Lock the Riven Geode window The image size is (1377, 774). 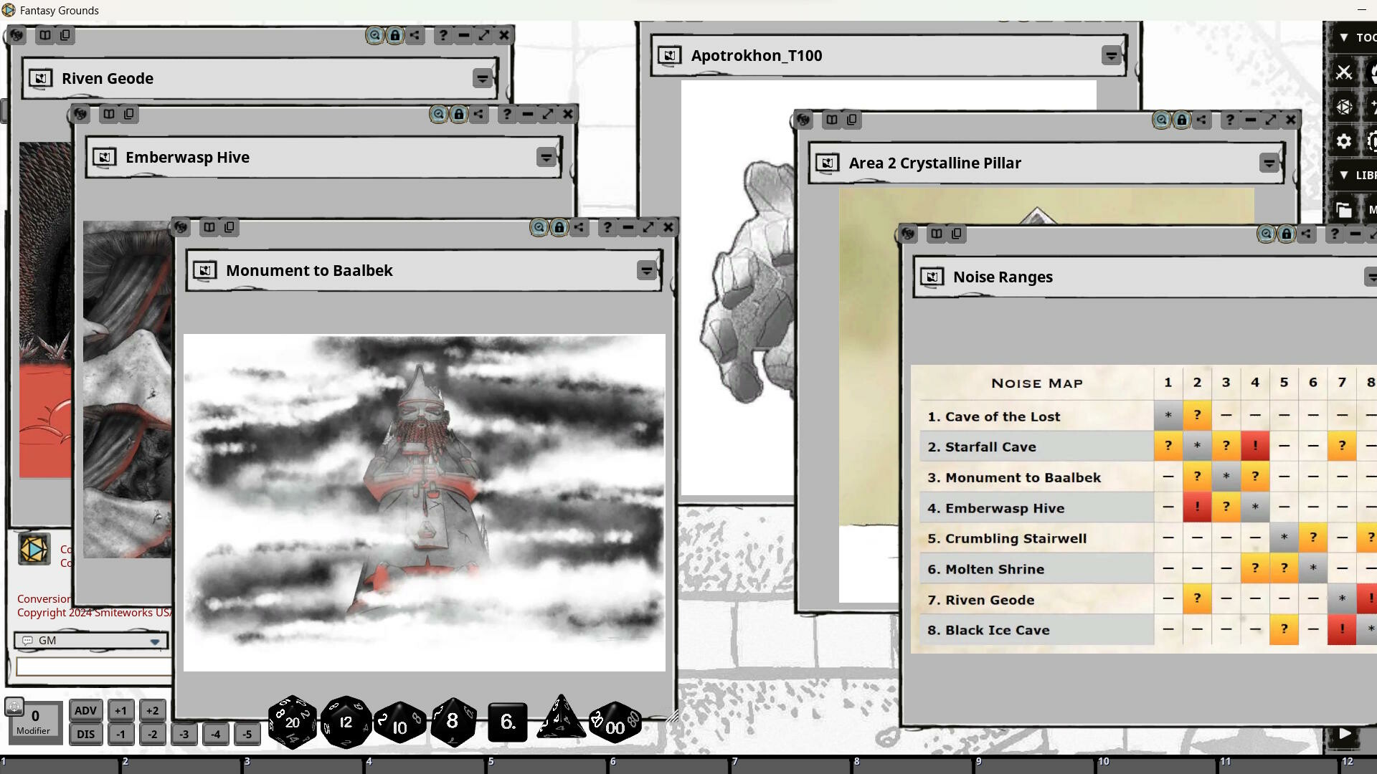tap(394, 35)
